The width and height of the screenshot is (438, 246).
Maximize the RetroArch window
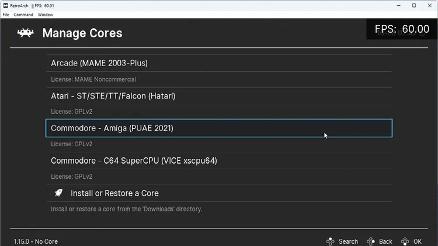point(414,6)
